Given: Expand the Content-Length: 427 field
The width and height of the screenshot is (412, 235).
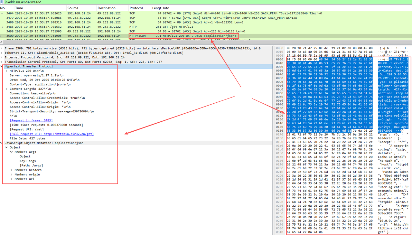Looking at the screenshot, I should (x=7, y=89).
